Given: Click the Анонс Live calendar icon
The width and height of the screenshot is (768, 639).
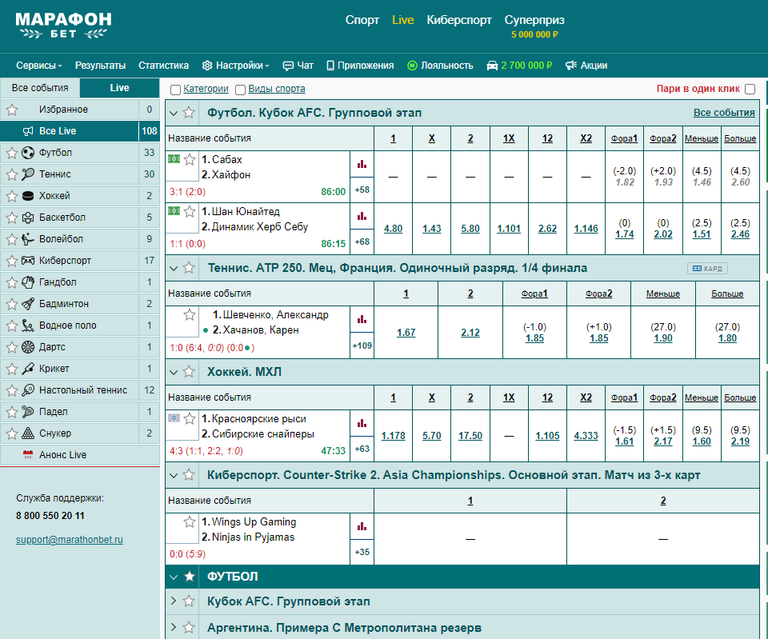Looking at the screenshot, I should (28, 455).
